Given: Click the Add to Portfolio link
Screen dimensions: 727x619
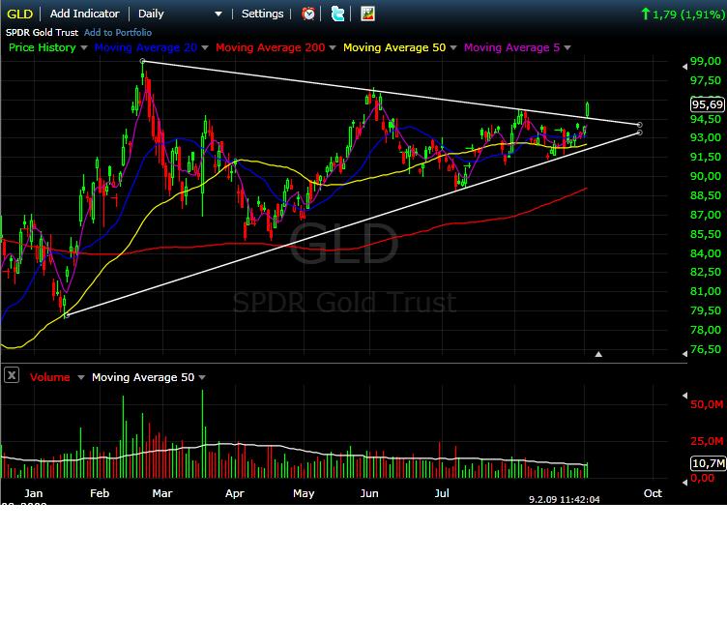Looking at the screenshot, I should (x=118, y=33).
